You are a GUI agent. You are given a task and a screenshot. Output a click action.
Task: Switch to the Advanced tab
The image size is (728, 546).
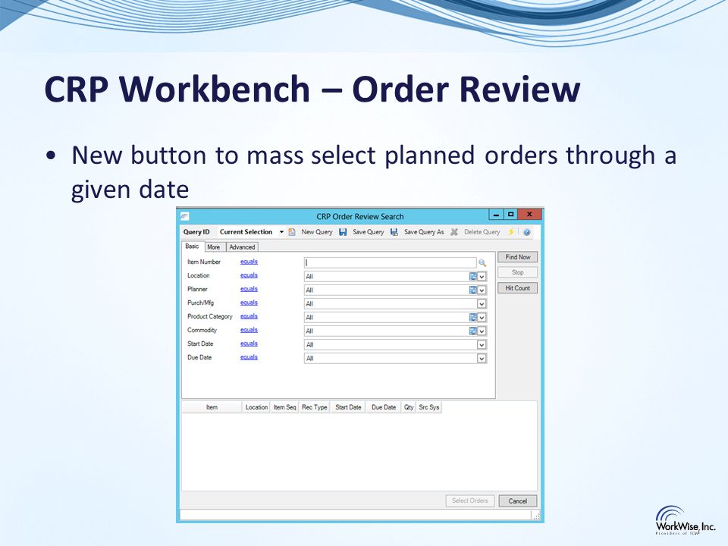[x=242, y=247]
